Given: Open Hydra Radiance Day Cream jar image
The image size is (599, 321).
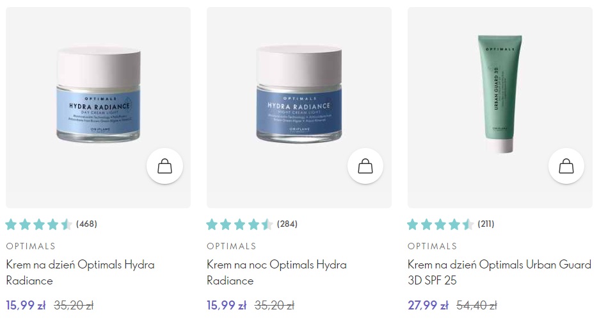Looking at the screenshot, I should [99, 94].
